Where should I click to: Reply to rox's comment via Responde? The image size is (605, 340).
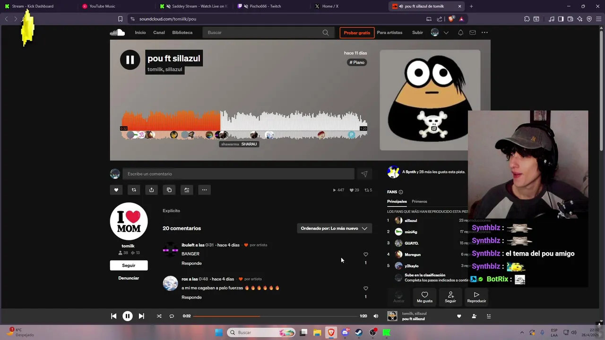tap(191, 297)
